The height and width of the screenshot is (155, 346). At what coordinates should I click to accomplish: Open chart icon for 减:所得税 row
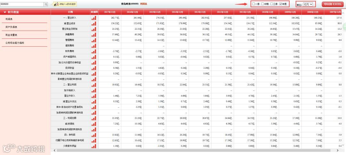coord(94,124)
